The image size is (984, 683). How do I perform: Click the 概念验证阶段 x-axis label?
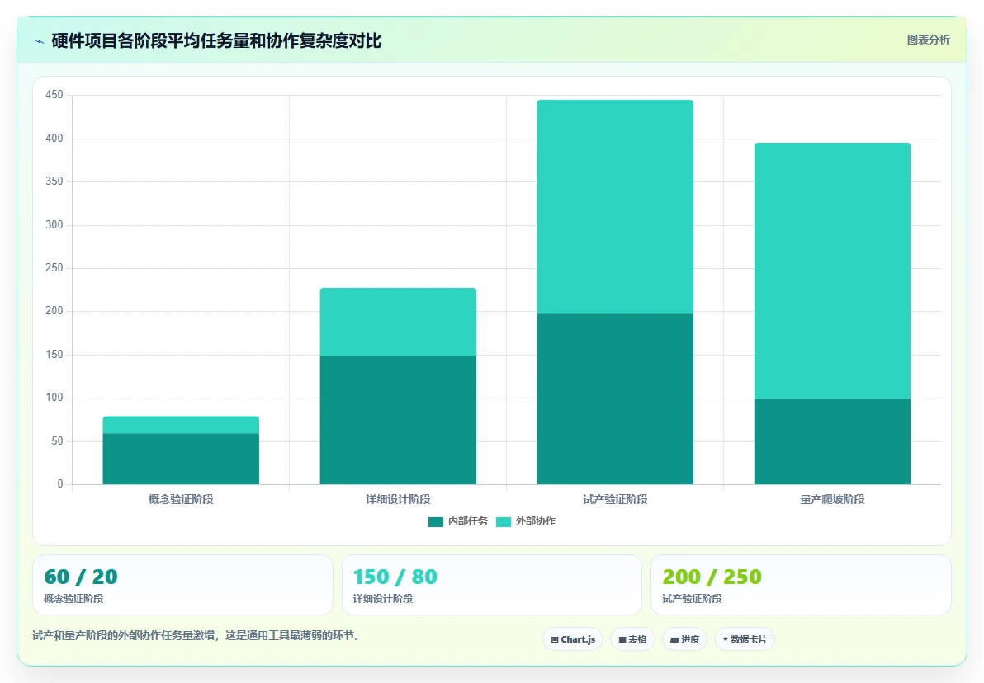pyautogui.click(x=181, y=499)
